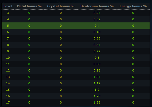Click the 1.28 deuterium bonus value
The height and width of the screenshot is (107, 152).
point(97,96)
